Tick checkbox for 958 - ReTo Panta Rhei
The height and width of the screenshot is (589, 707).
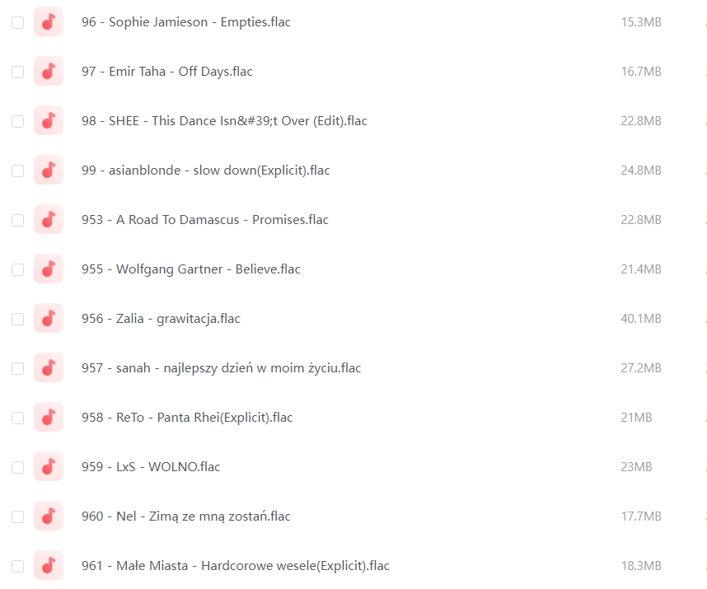[x=17, y=418]
